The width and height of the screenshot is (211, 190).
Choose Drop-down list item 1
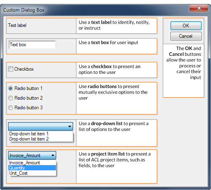41,134
